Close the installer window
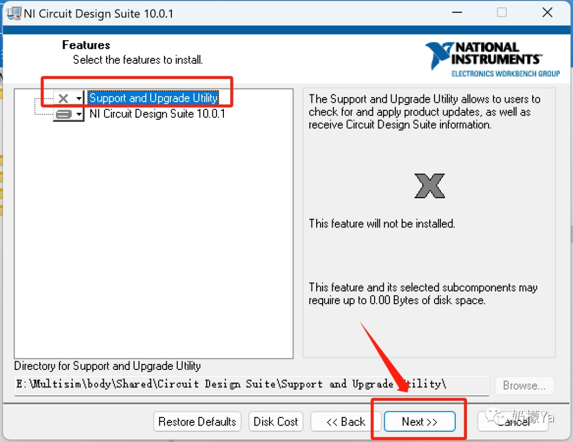This screenshot has height=442, width=573. [547, 13]
